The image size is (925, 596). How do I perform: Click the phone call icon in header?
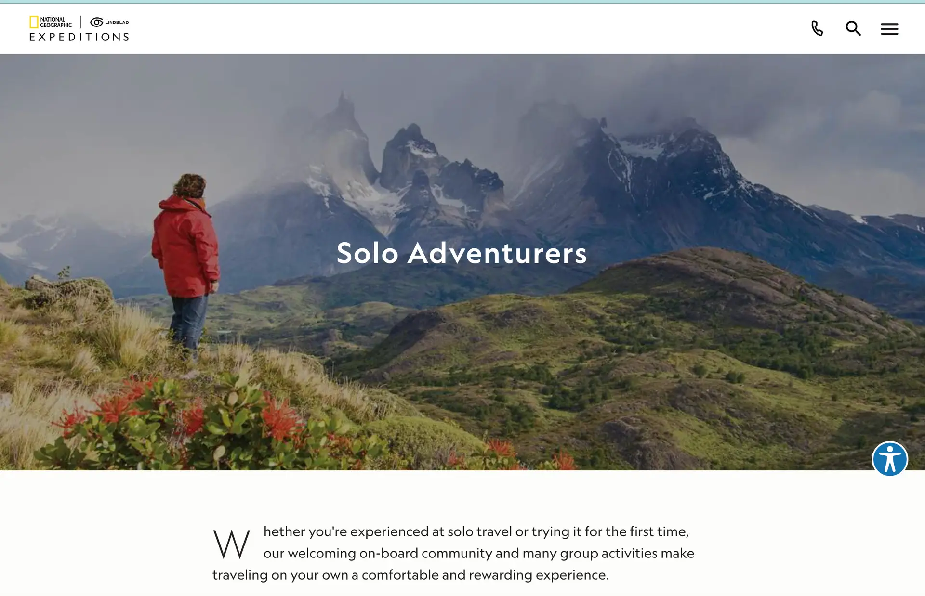(817, 28)
